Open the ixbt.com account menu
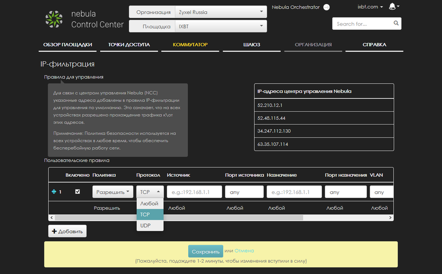Screen dimensions: 442x274 (x=370, y=7)
